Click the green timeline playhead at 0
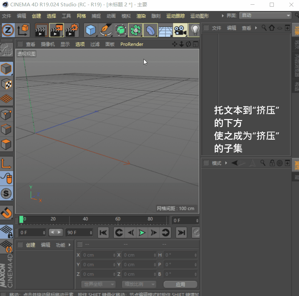 [21, 219]
